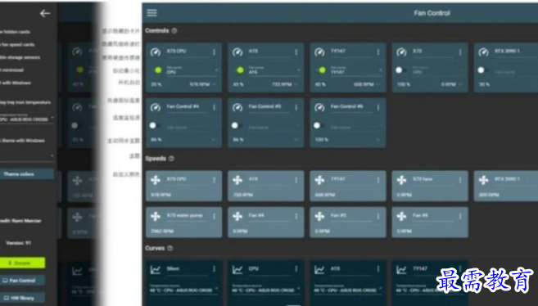Enable the X73 control toggle
The image size is (538, 306).
400,70
